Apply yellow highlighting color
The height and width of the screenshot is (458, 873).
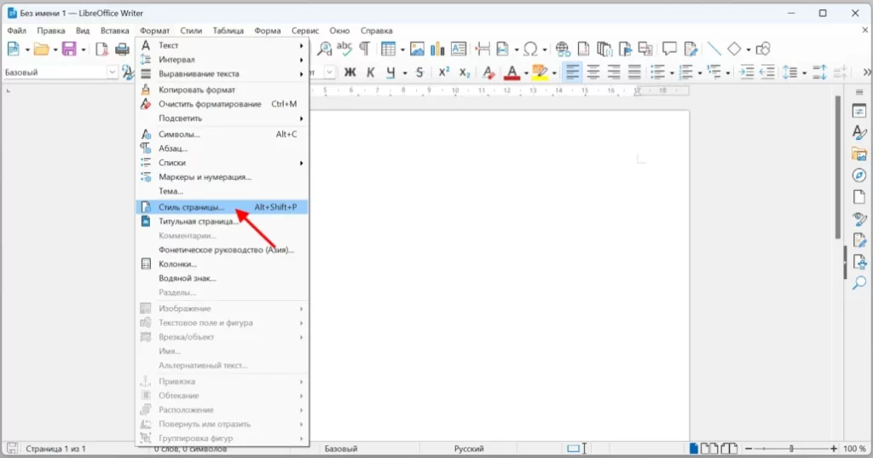(x=540, y=72)
